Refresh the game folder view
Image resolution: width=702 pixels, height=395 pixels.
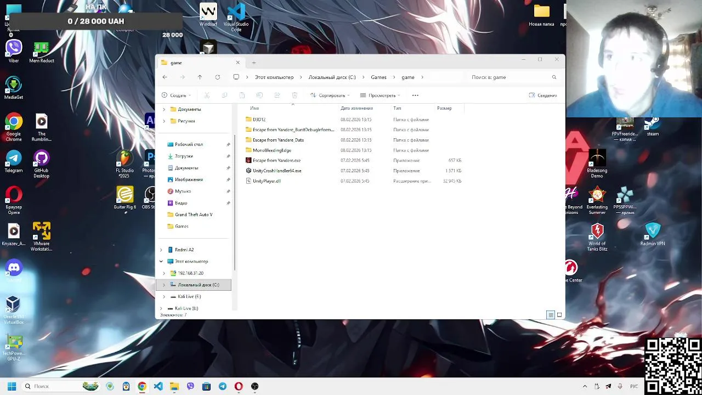(217, 77)
